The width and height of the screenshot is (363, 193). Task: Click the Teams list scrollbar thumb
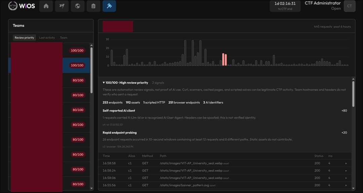pyautogui.click(x=91, y=70)
